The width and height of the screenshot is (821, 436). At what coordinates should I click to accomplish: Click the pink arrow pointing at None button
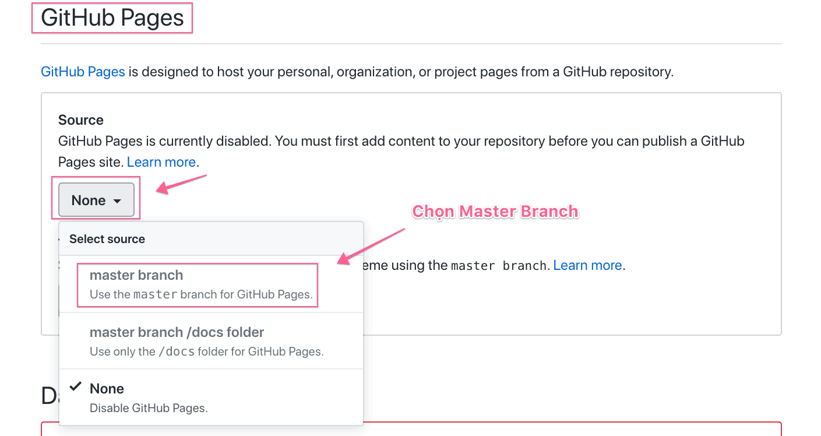tap(182, 184)
